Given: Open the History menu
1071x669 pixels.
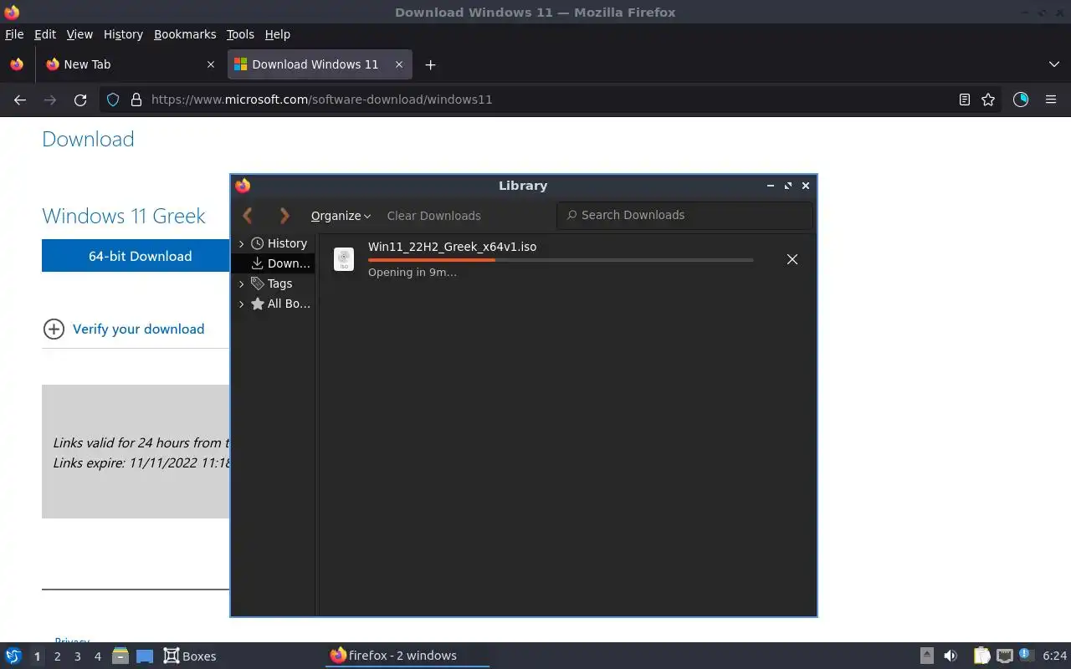Looking at the screenshot, I should point(123,34).
